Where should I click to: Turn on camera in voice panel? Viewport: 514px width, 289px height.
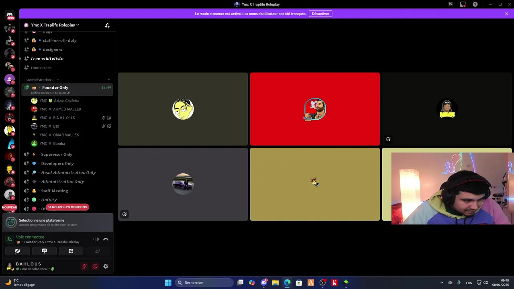coord(18,251)
